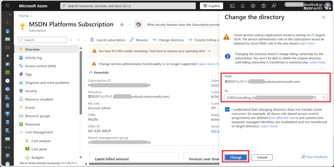This screenshot has height=167, width=334.
Task: Click the help question mark icon
Action: click(263, 6)
